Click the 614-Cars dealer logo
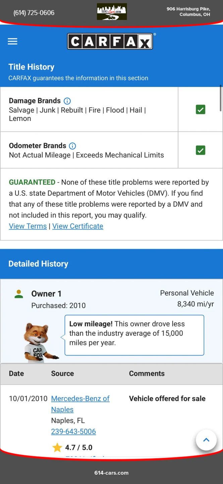 pyautogui.click(x=112, y=12)
